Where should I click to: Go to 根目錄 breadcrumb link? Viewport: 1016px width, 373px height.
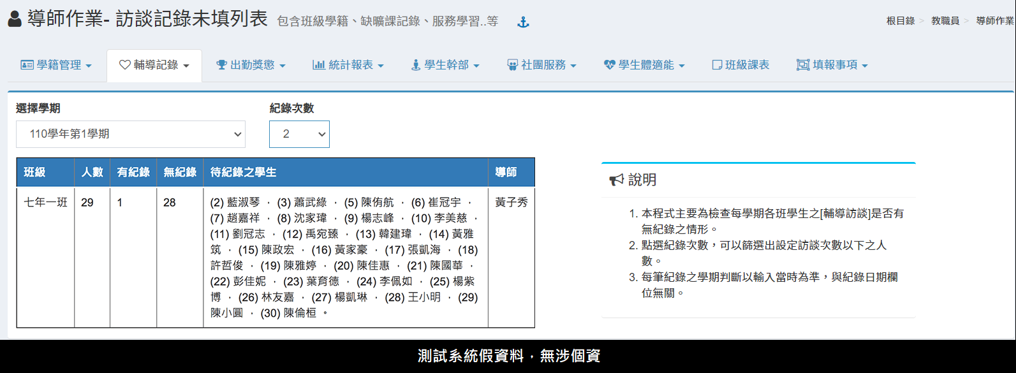[x=900, y=21]
